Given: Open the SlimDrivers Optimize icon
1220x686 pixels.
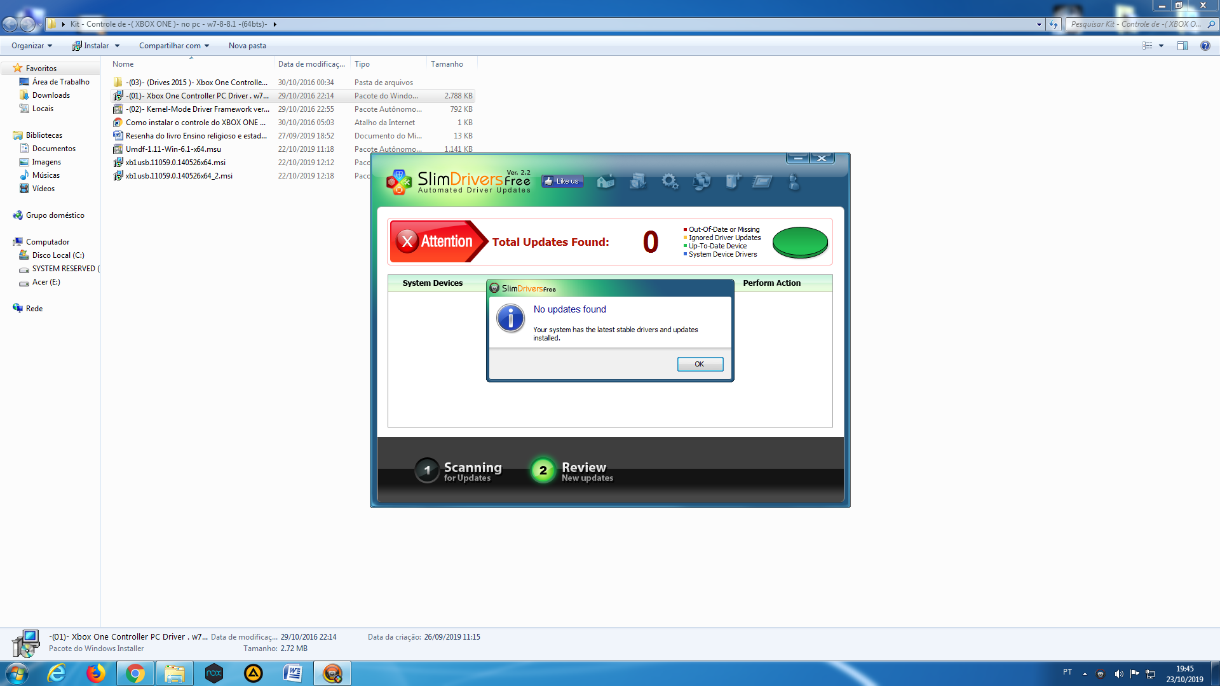Looking at the screenshot, I should (x=762, y=182).
